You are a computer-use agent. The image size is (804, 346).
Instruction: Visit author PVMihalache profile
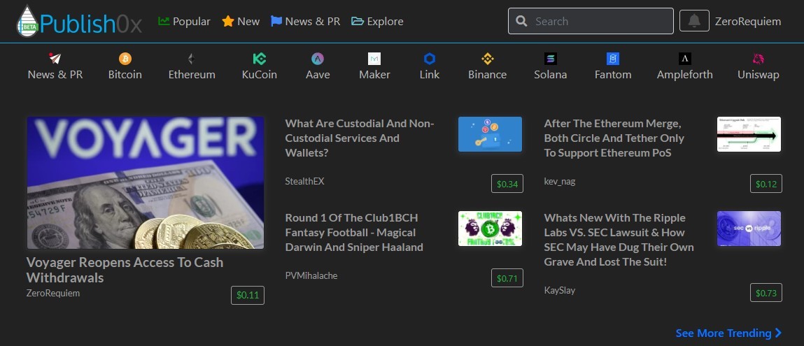(x=311, y=275)
